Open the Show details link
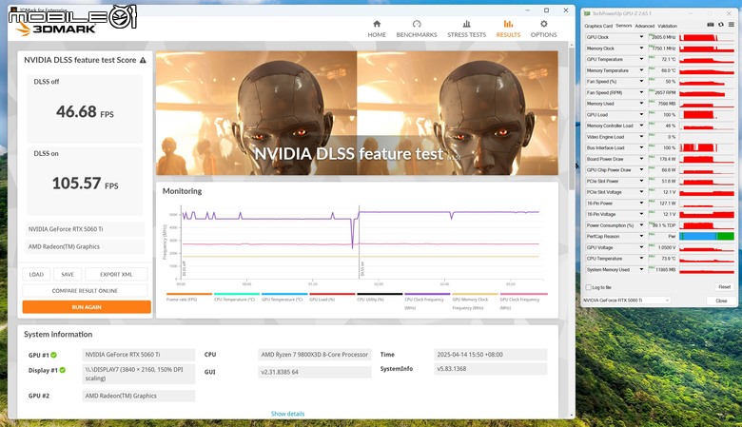Image resolution: width=742 pixels, height=427 pixels. 287,414
